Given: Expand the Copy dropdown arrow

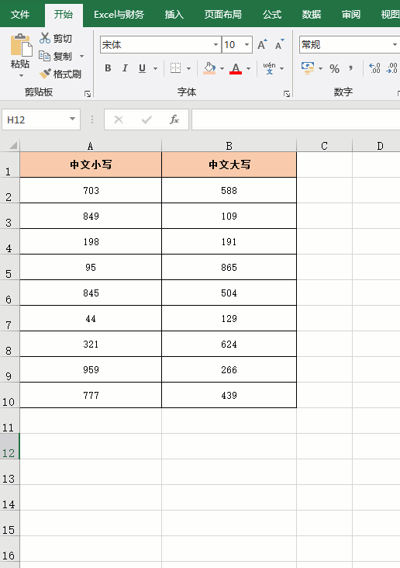Looking at the screenshot, I should (x=82, y=56).
